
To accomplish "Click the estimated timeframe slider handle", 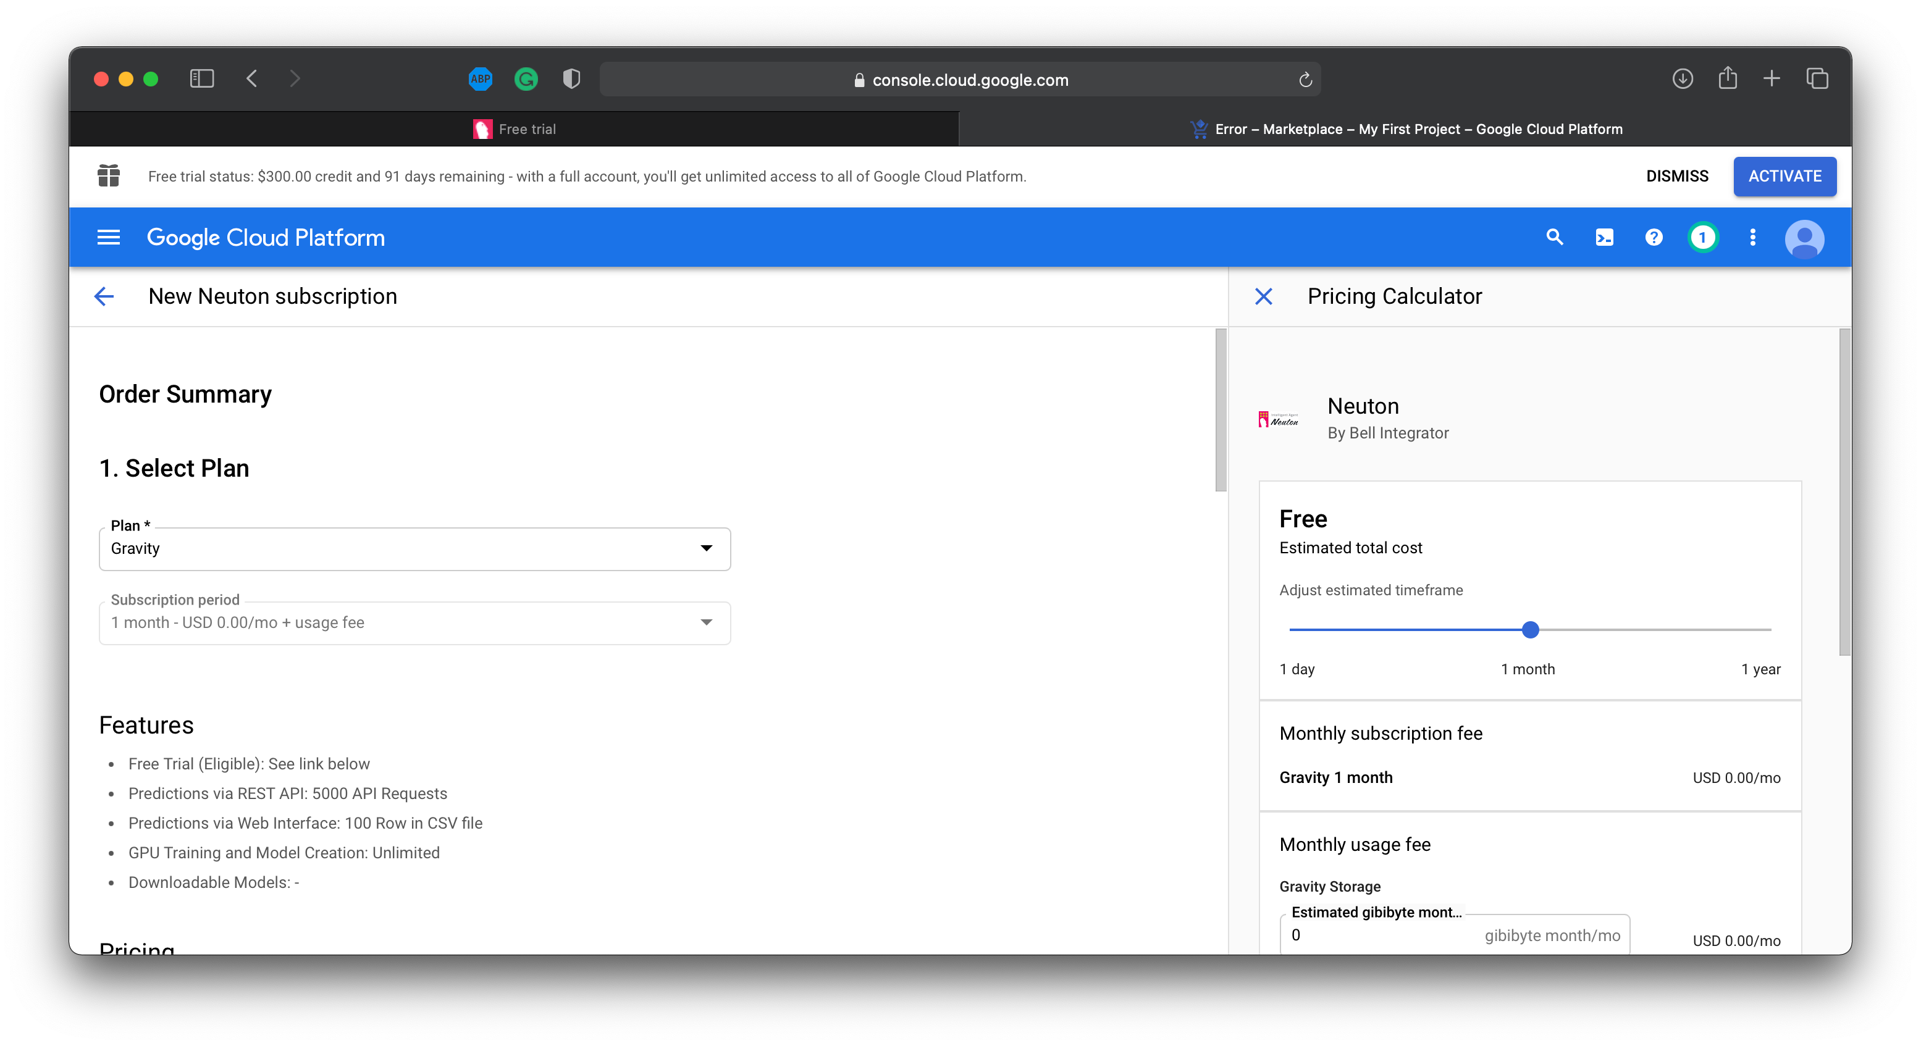I will 1530,630.
